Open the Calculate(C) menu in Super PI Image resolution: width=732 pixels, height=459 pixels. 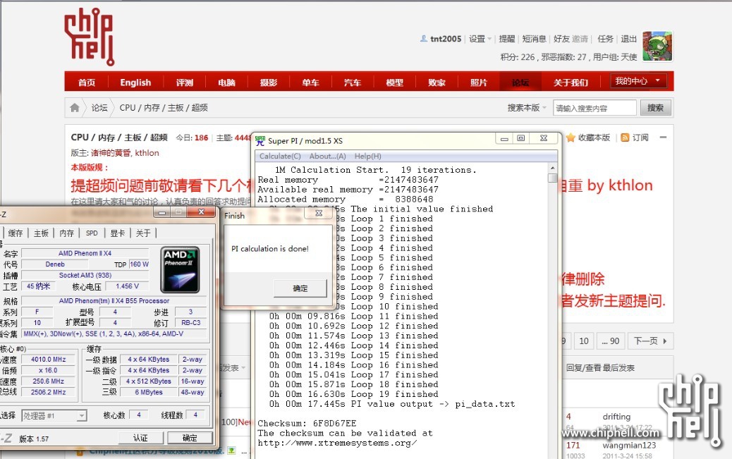click(280, 157)
